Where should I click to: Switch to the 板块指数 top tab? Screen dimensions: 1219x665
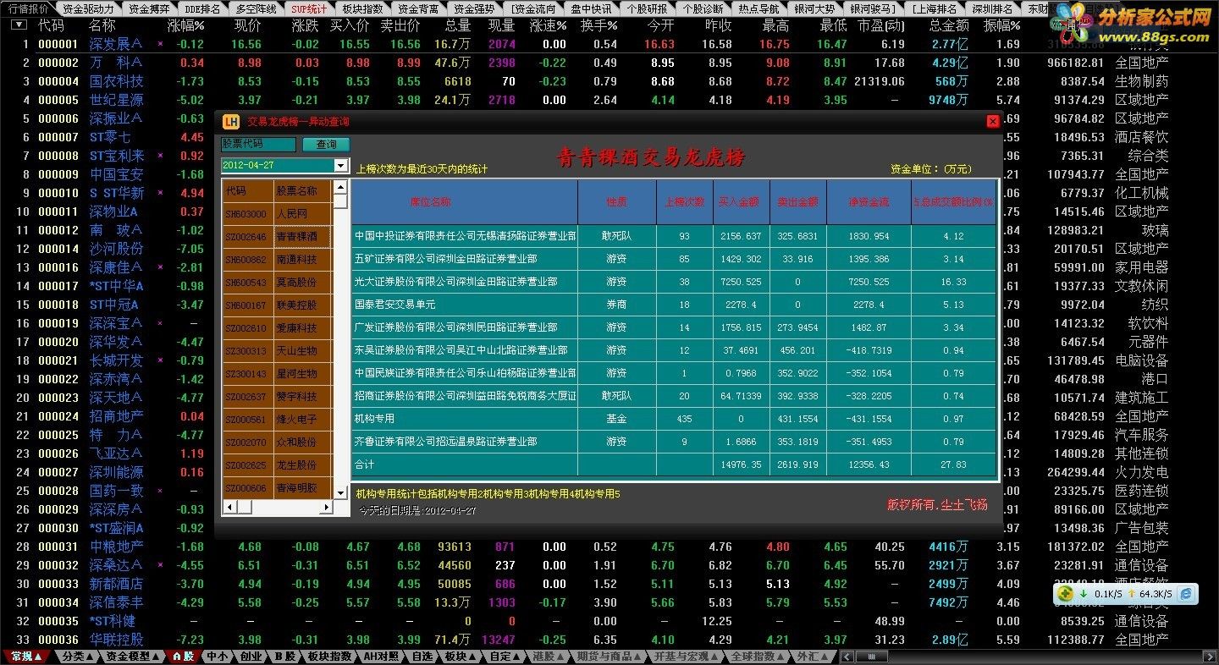(x=363, y=8)
